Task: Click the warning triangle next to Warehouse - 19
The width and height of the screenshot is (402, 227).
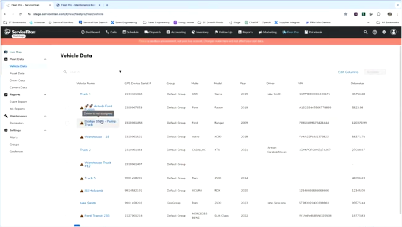Action: pos(82,137)
